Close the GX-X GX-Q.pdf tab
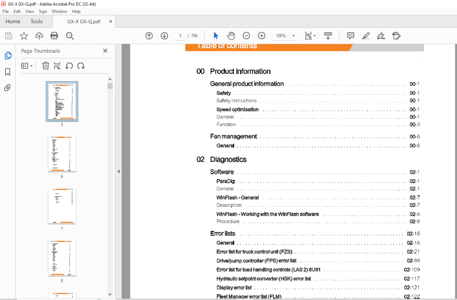Viewport: 457px width, 300px height. pos(111,22)
